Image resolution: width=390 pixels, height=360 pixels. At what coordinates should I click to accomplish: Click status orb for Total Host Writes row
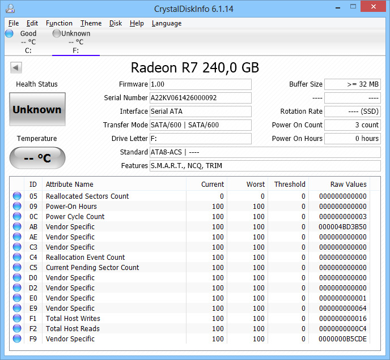17,318
